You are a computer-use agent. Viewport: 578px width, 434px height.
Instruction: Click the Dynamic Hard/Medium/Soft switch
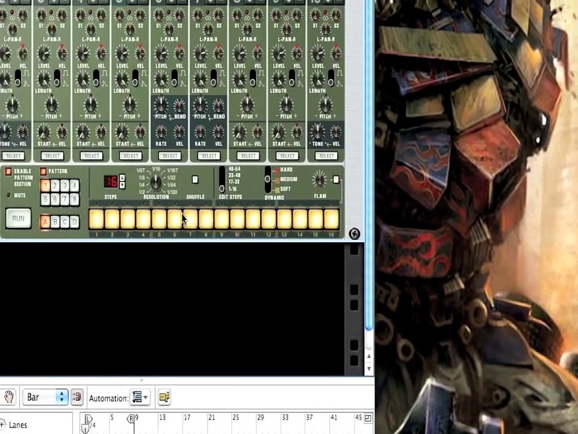pos(268,180)
